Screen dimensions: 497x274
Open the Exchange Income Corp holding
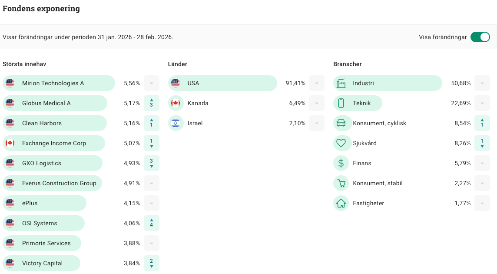click(54, 143)
